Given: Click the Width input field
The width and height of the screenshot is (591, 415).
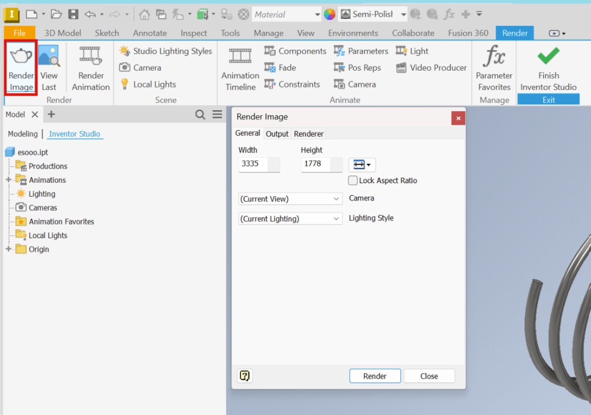Looking at the screenshot, I should click(x=259, y=164).
